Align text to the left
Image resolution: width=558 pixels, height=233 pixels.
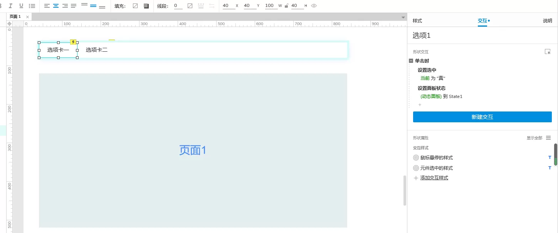click(47, 6)
